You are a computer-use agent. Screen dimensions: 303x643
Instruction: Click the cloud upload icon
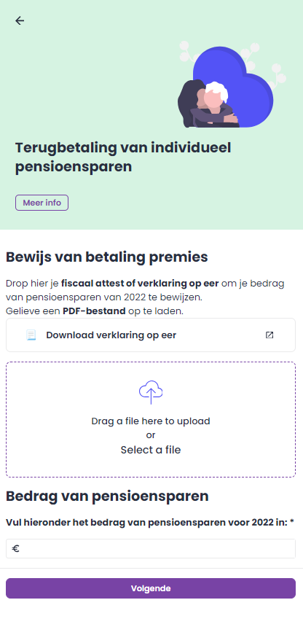[x=151, y=392]
